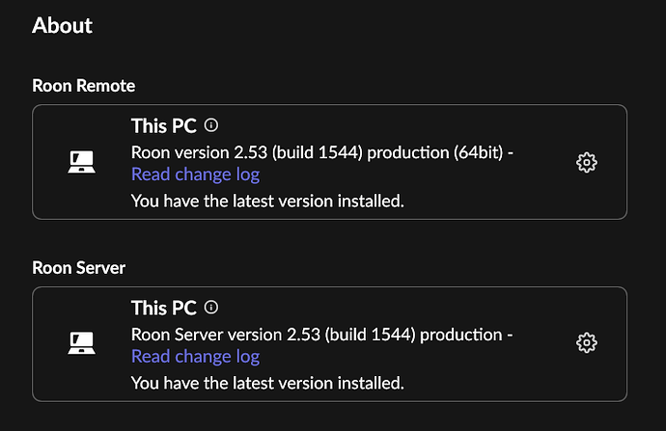Click the laptop icon in Roon Remote card
666x431 pixels.
(81, 162)
